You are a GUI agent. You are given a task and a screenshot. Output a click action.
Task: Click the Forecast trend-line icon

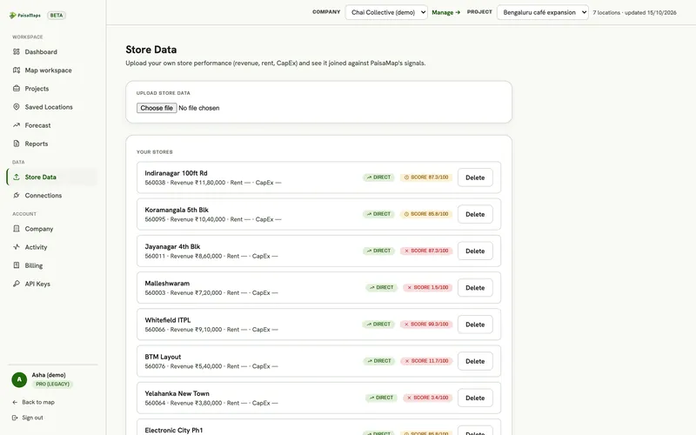[x=17, y=125]
